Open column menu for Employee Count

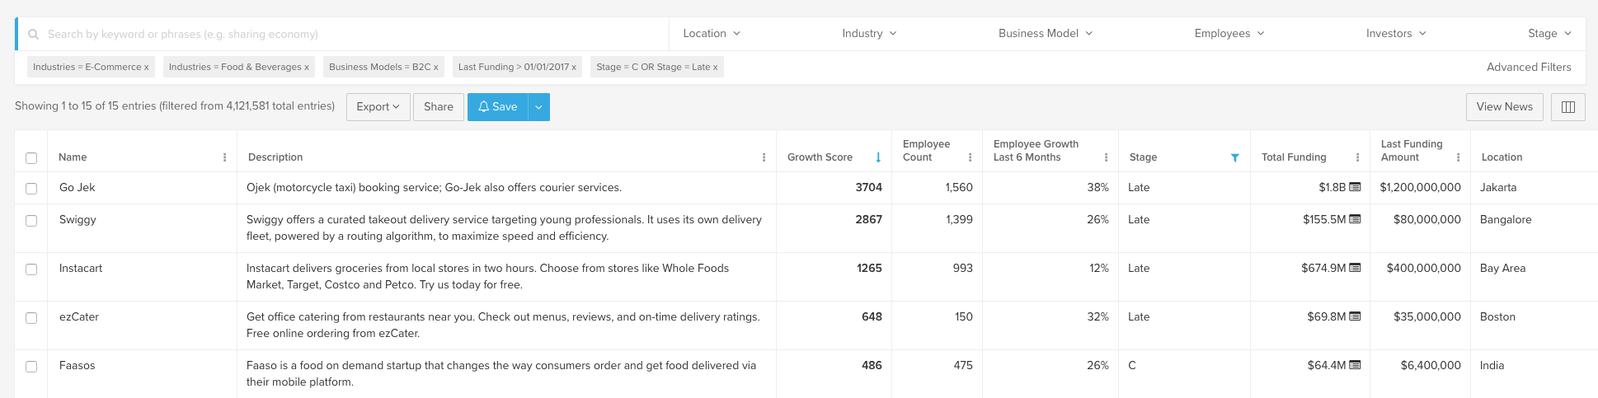[x=970, y=157]
